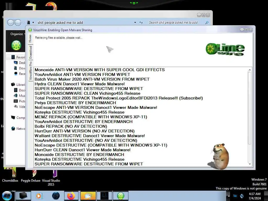Image resolution: width=268 pixels, height=201 pixels.
Task: Select Pictures library in Explorer
Action: [19, 101]
